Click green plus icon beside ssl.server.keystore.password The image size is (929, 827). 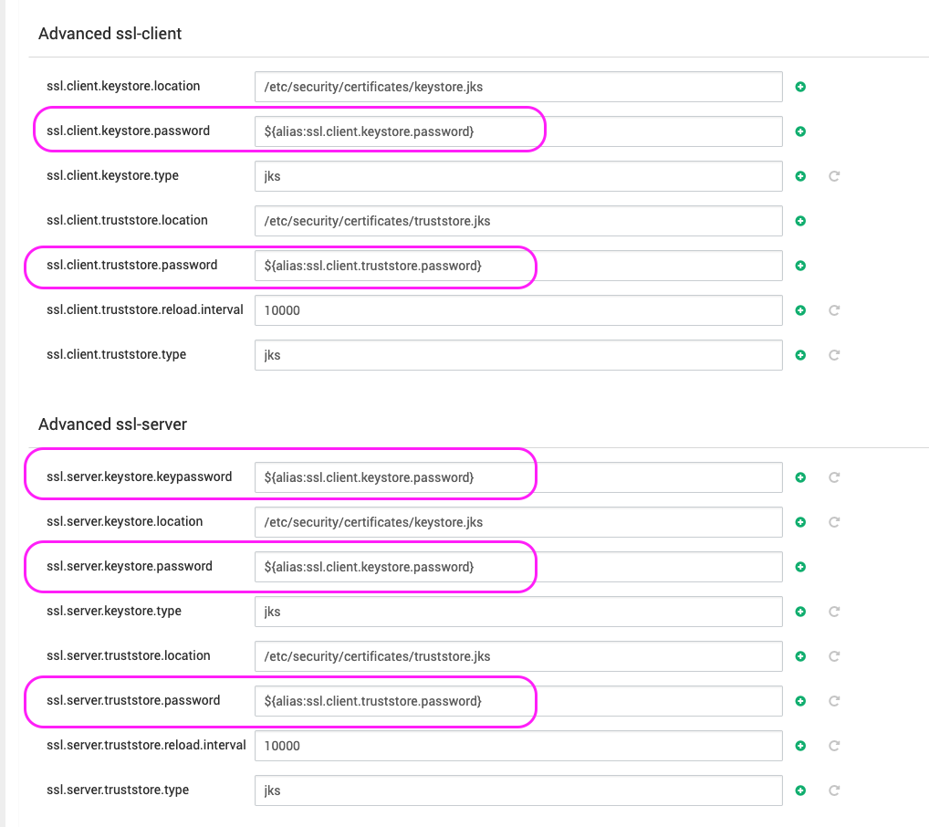pyautogui.click(x=800, y=567)
